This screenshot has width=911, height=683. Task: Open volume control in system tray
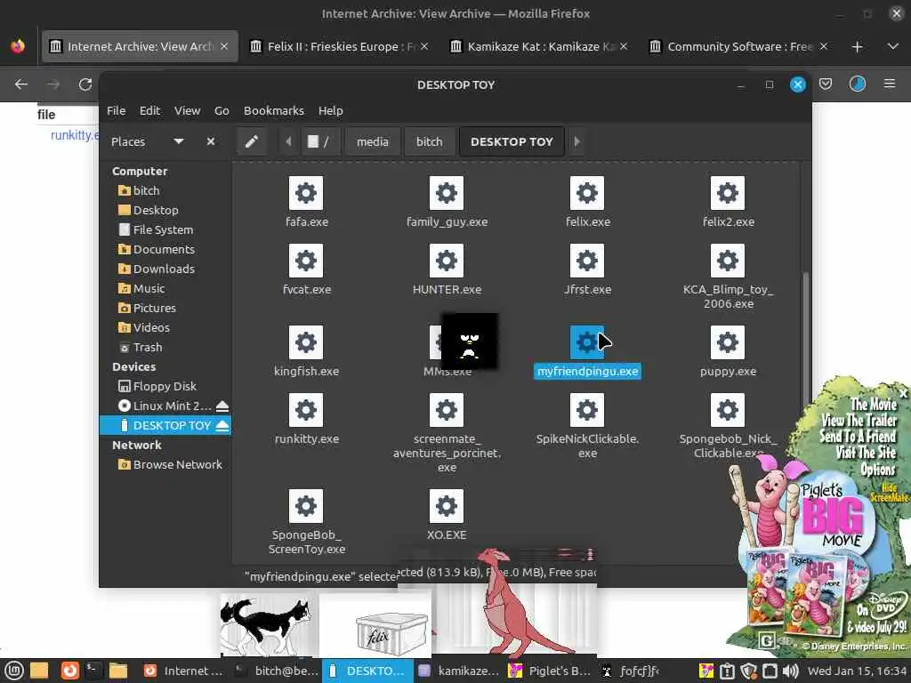(790, 671)
